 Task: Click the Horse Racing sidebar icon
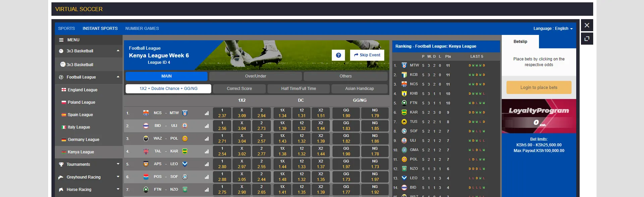tap(61, 190)
